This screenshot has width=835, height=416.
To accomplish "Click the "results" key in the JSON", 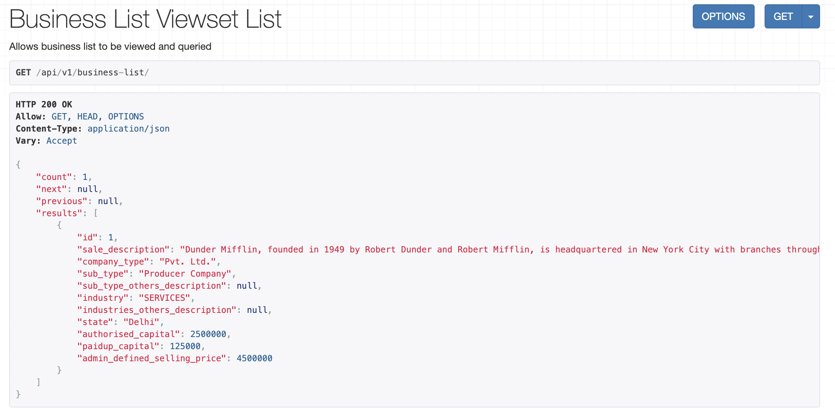I will point(59,213).
